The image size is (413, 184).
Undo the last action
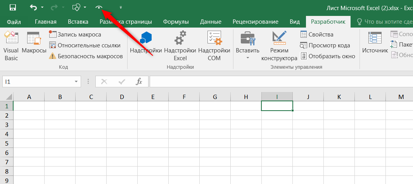point(33,7)
